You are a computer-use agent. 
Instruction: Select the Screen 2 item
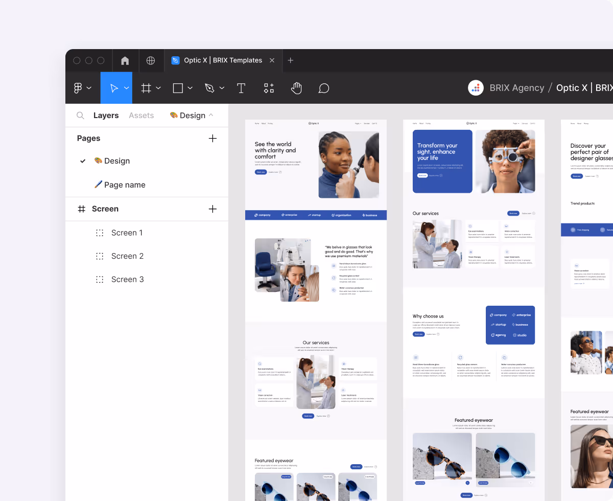pyautogui.click(x=127, y=256)
